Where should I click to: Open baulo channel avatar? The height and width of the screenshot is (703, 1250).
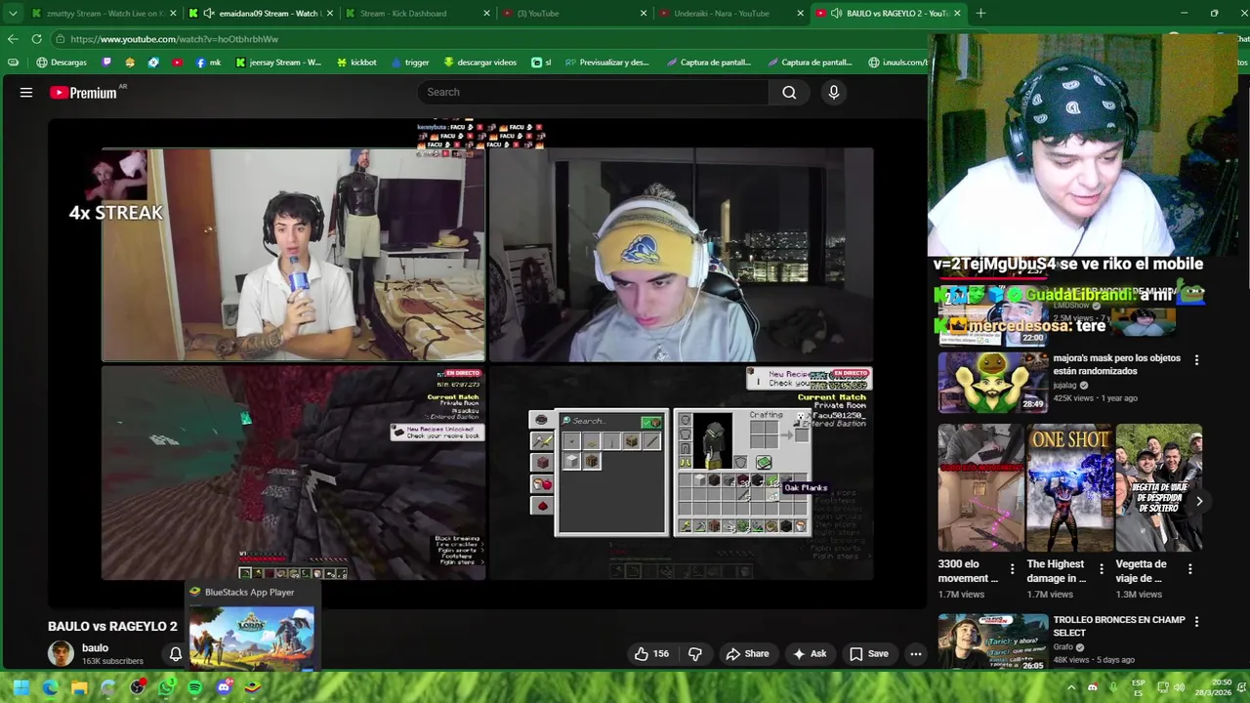click(61, 654)
